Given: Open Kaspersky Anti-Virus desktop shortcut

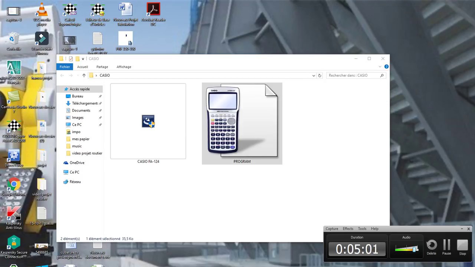Looking at the screenshot, I should (x=14, y=218).
